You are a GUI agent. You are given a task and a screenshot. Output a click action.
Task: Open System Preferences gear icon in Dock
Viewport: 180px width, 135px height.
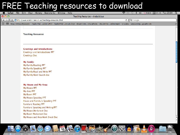(x=122, y=128)
